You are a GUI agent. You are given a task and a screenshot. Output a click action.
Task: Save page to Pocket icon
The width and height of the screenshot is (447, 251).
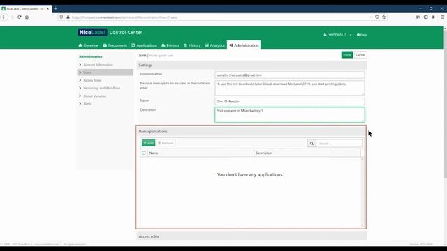(x=377, y=17)
